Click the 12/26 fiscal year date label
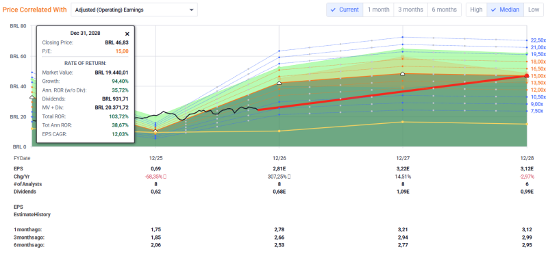548x258 pixels. point(279,158)
